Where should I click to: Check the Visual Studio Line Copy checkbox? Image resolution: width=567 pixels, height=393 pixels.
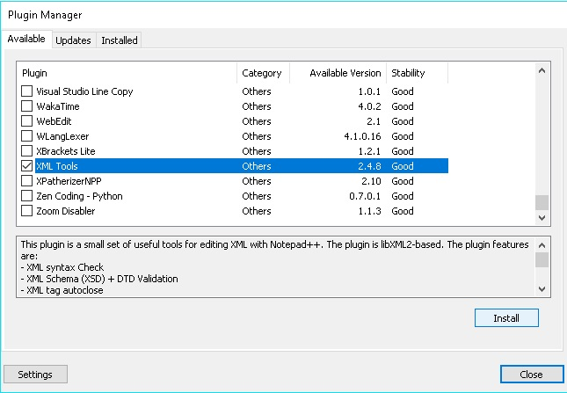27,91
